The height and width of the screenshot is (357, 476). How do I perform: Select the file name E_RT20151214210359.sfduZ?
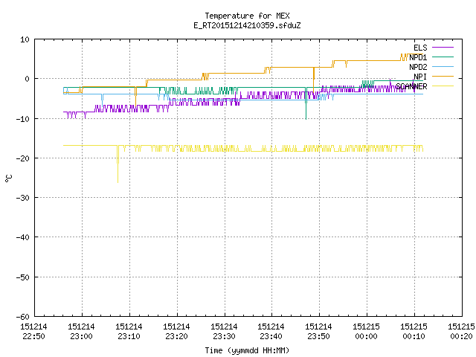tap(247, 25)
